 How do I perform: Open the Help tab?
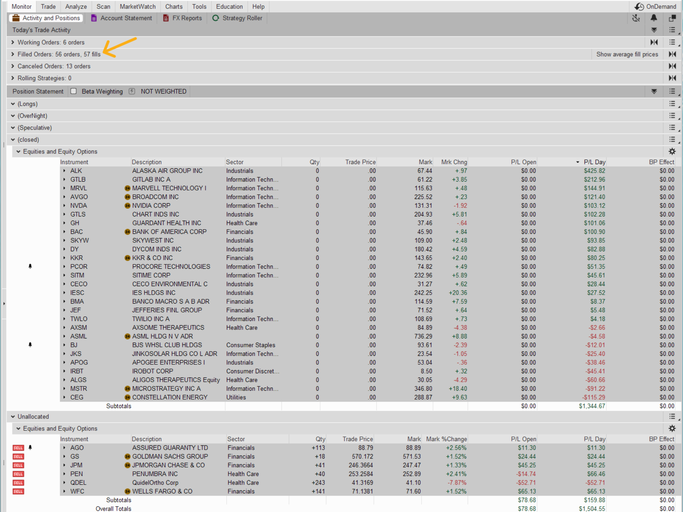point(258,6)
